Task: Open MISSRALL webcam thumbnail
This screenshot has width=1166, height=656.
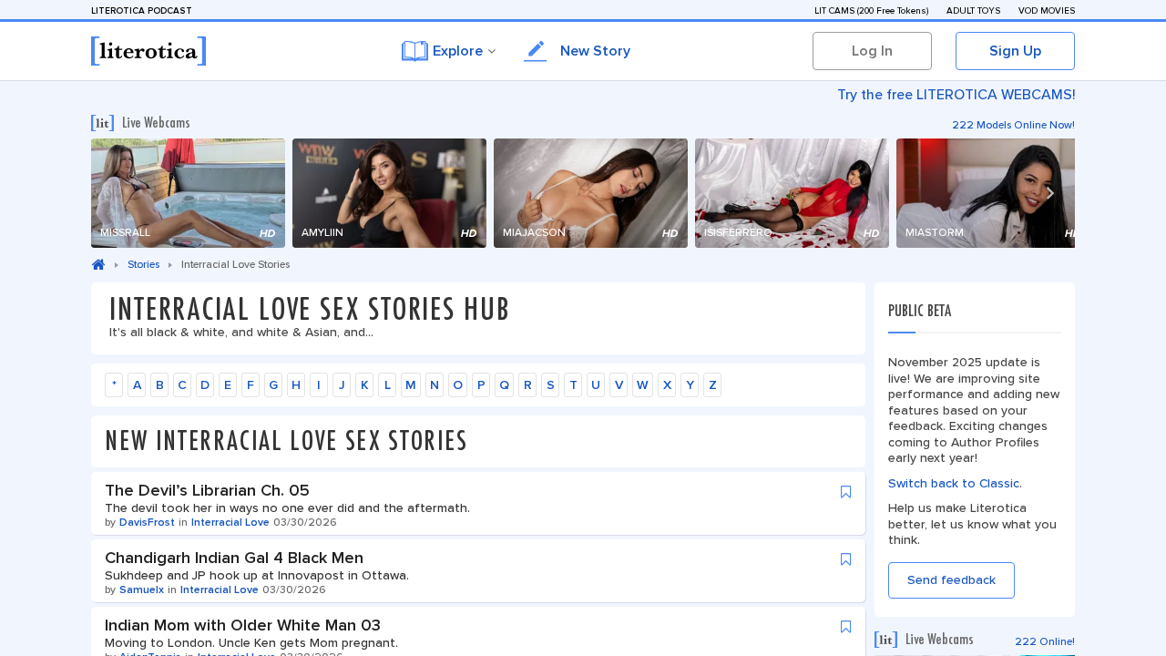Action: pos(188,193)
